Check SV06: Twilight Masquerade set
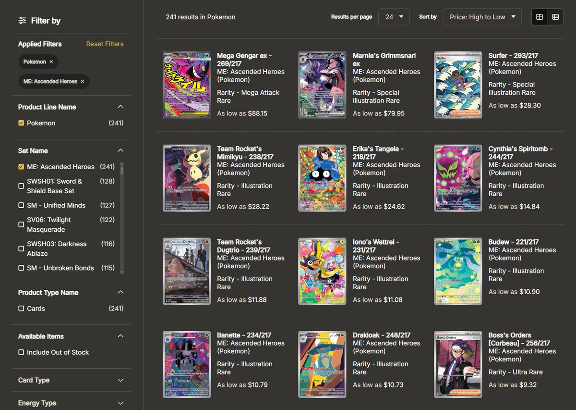The height and width of the screenshot is (410, 576). pos(21,224)
